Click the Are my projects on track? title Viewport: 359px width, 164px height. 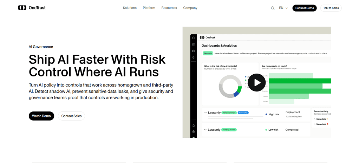coord(274,66)
